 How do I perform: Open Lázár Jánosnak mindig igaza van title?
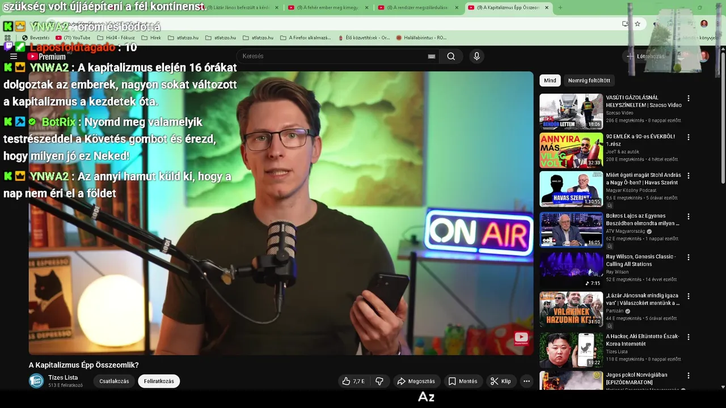pos(643,299)
